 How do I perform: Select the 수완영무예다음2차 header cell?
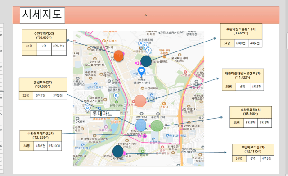tap(40, 136)
